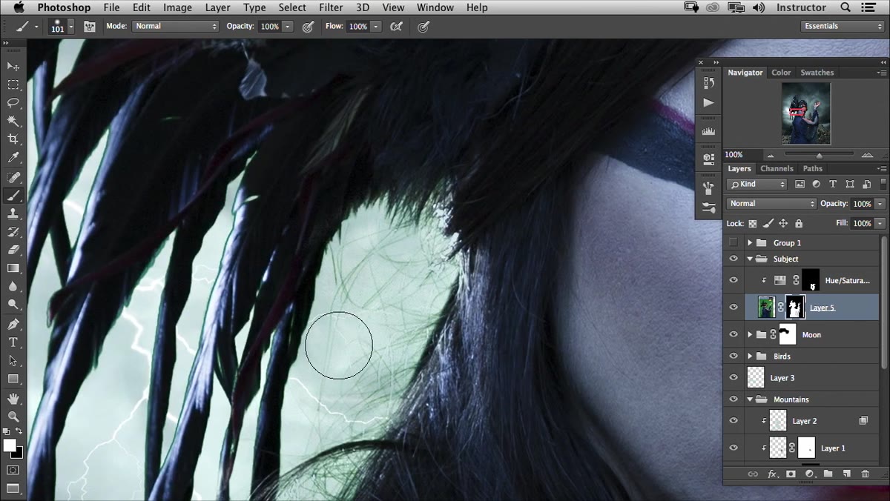The height and width of the screenshot is (501, 890).
Task: Select the Gradient tool
Action: coord(13,268)
